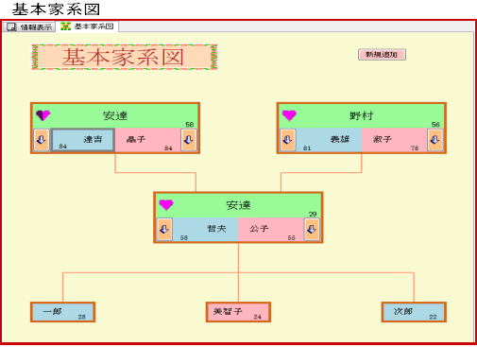This screenshot has width=477, height=347.
Task: Click the decorated 基本家系図 title banner
Action: pos(125,57)
